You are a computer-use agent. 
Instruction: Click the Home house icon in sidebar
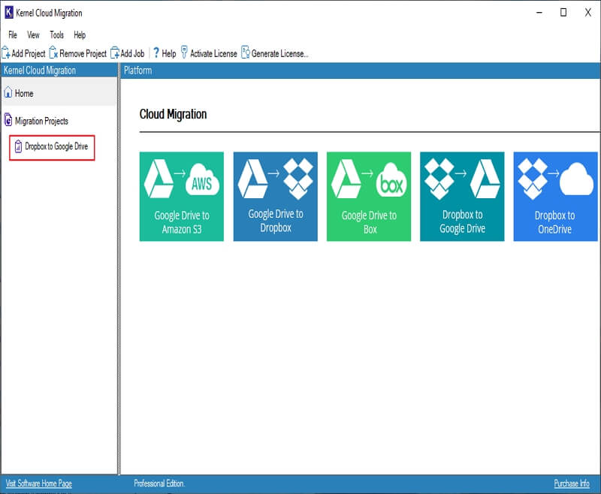(8, 92)
